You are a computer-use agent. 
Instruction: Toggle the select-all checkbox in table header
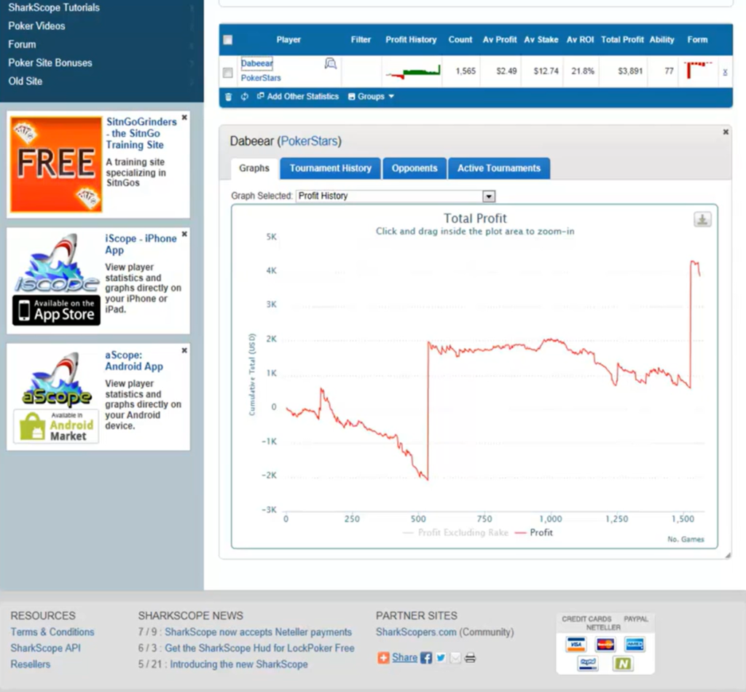pos(228,40)
